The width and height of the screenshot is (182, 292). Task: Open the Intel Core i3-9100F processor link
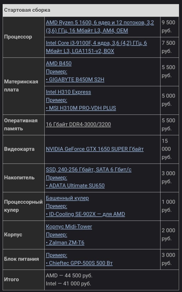point(96,47)
